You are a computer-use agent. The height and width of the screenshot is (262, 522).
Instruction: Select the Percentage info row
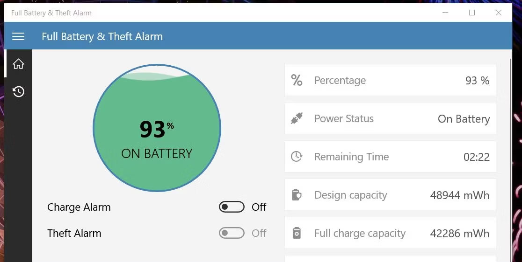point(390,80)
